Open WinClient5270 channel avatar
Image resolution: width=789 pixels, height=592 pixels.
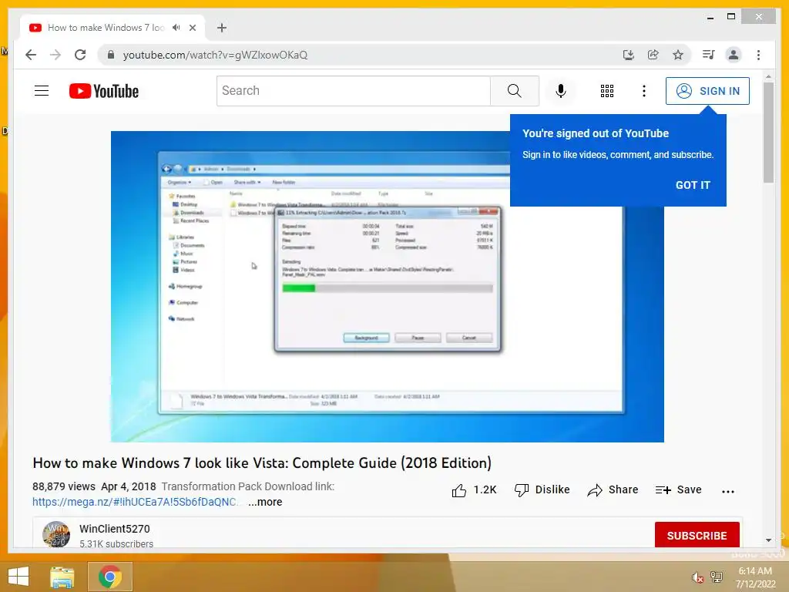pyautogui.click(x=56, y=535)
